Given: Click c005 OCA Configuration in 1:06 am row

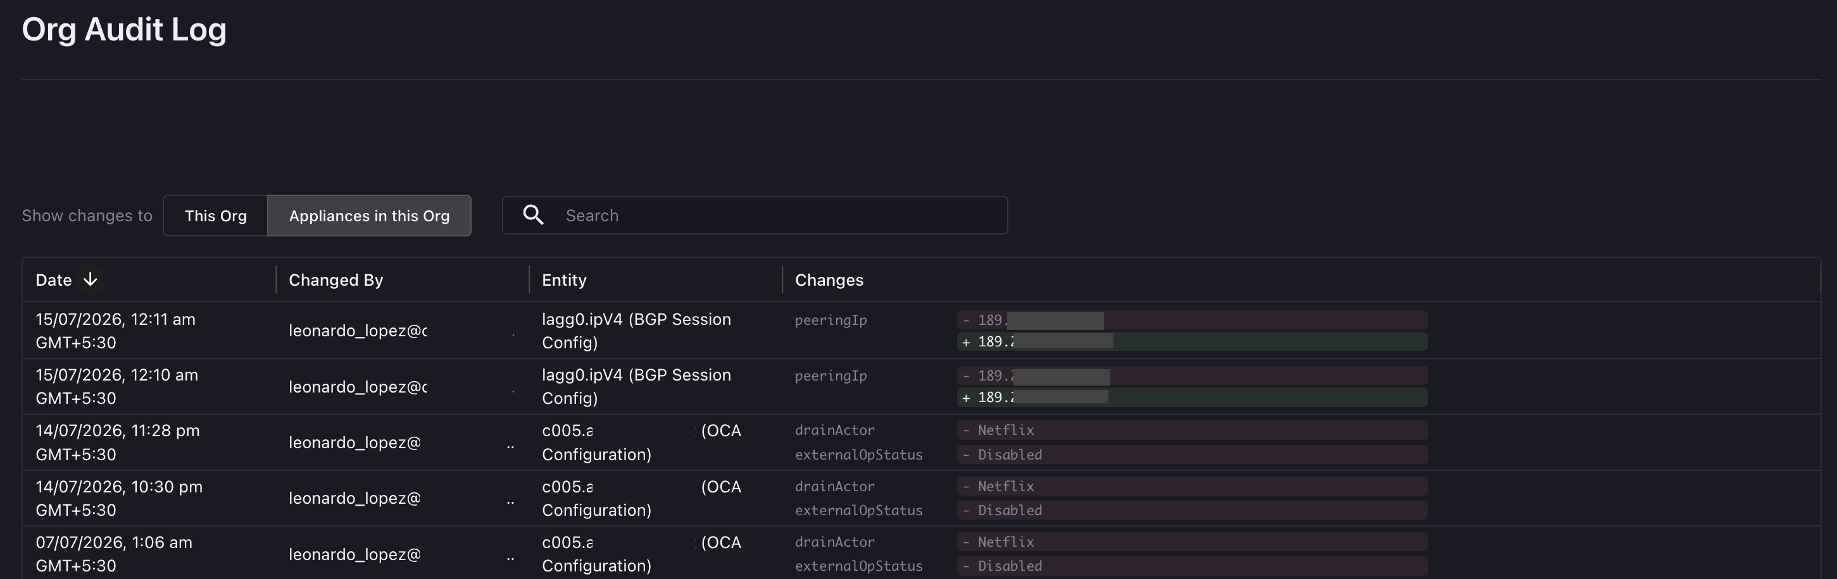Looking at the screenshot, I should [x=642, y=553].
